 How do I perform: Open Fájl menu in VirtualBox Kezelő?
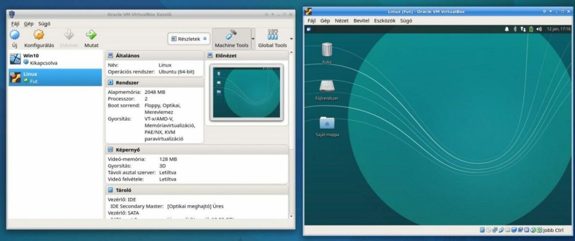click(15, 23)
